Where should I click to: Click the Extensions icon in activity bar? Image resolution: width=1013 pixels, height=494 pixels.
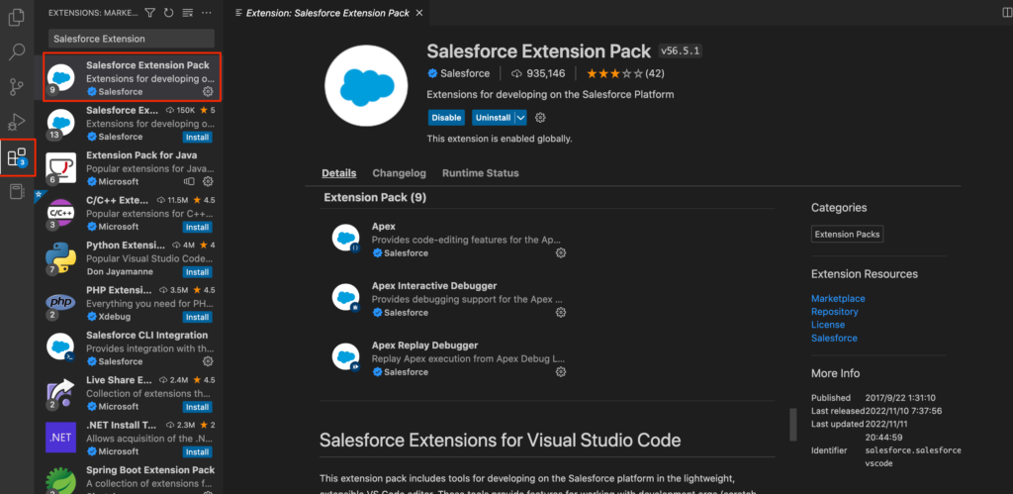(17, 156)
